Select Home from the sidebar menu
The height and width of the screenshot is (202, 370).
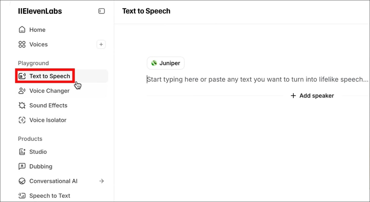[38, 30]
